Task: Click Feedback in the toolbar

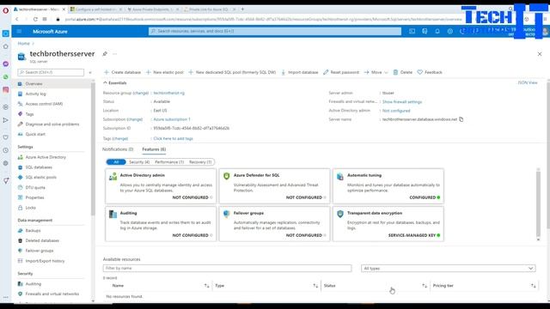Action: click(430, 72)
